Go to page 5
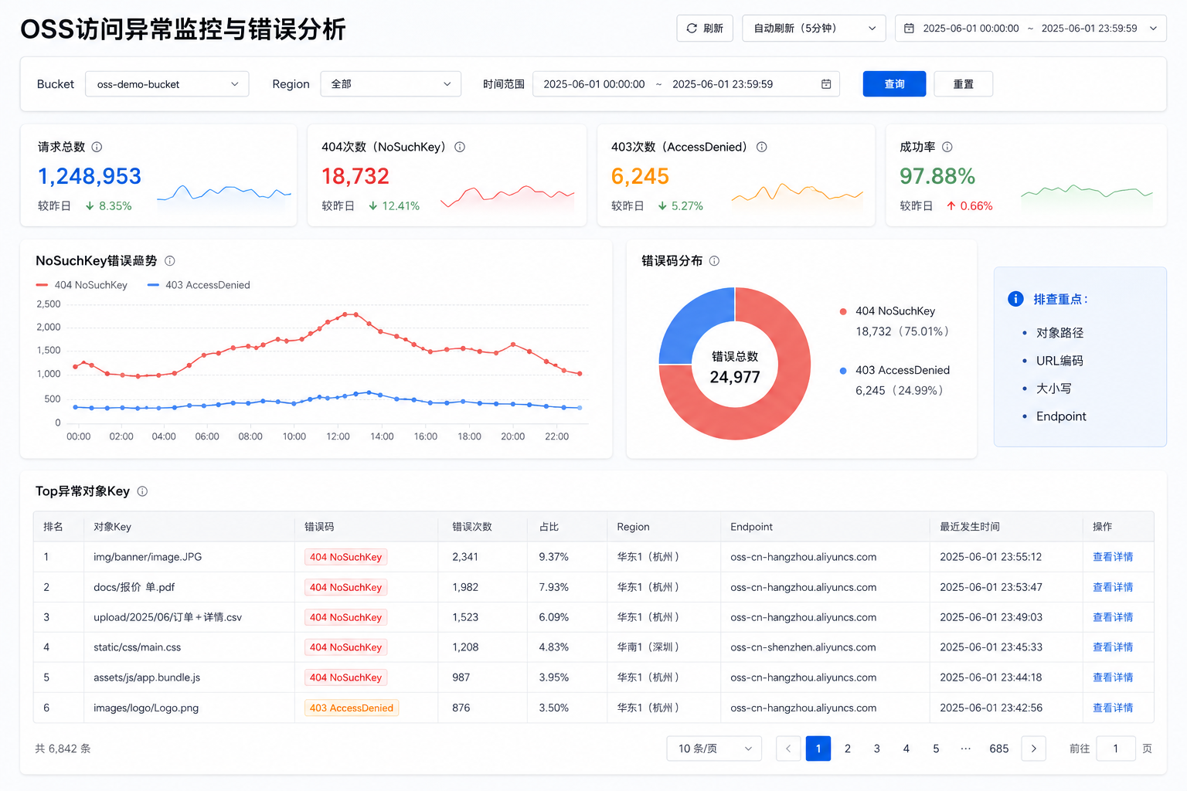The width and height of the screenshot is (1187, 791). [936, 749]
